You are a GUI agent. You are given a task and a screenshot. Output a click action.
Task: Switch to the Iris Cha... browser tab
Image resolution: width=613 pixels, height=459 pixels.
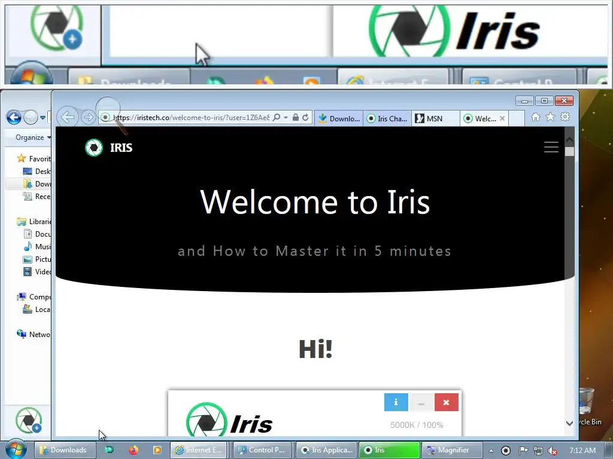[x=387, y=118]
